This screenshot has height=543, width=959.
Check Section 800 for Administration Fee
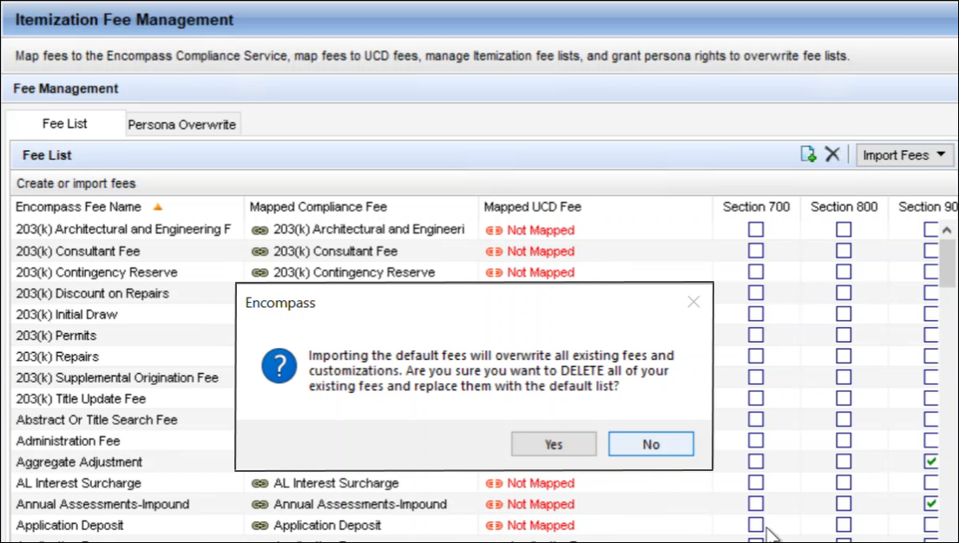tap(844, 441)
